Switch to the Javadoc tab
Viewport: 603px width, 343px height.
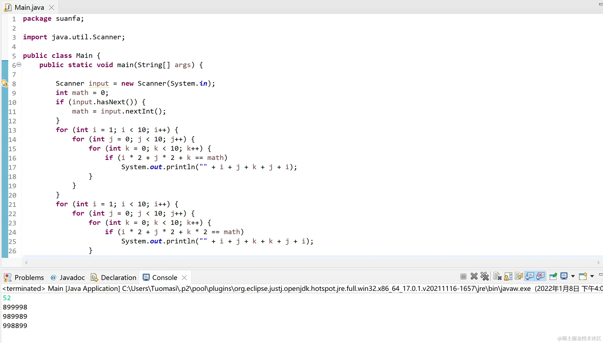[x=68, y=278]
